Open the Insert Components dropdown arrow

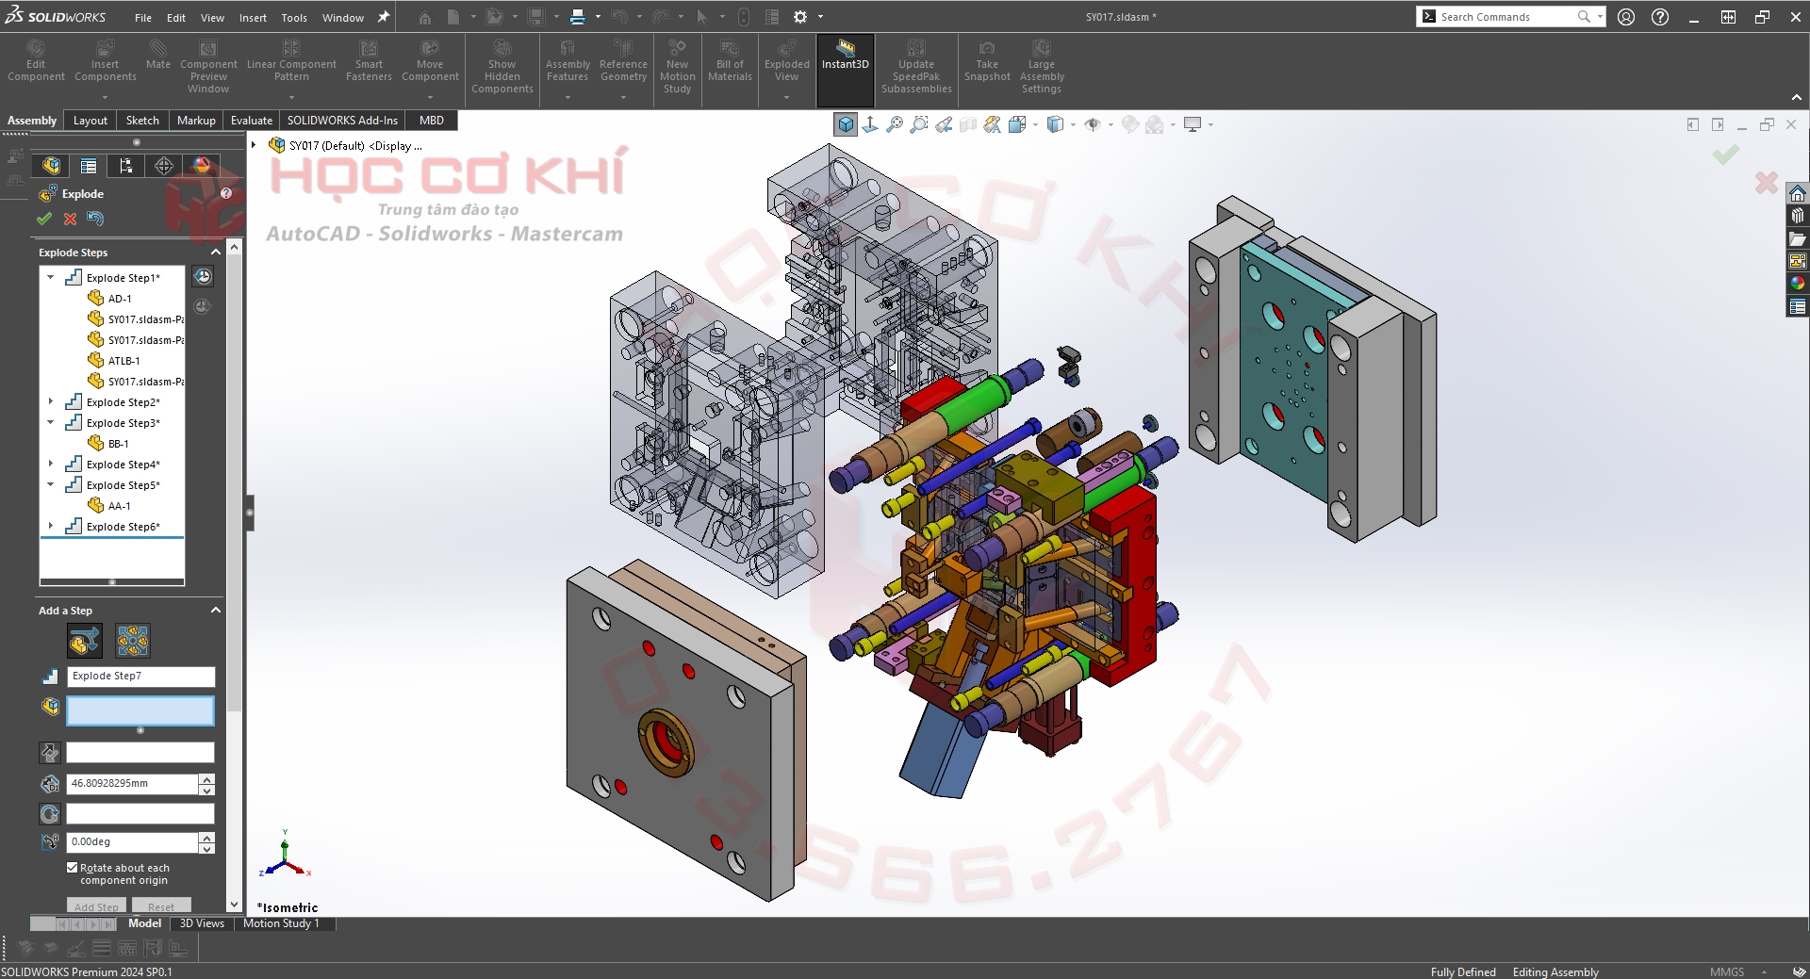[x=105, y=97]
